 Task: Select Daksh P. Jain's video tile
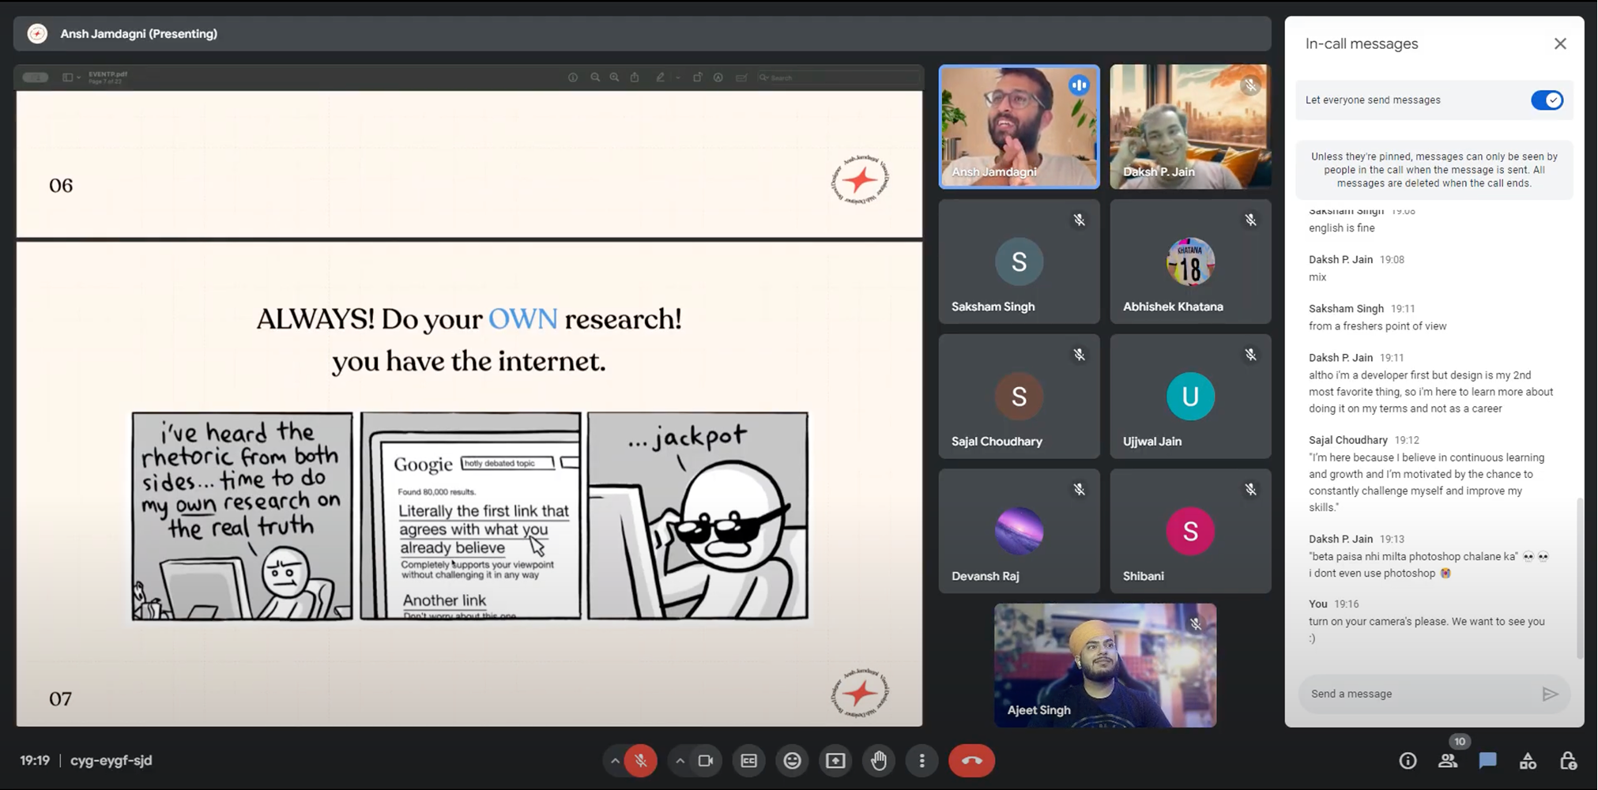pyautogui.click(x=1190, y=127)
